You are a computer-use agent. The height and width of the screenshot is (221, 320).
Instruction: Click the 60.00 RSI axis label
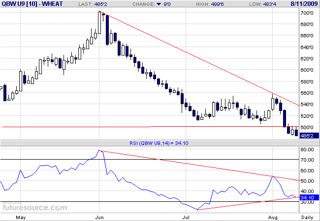pos(307,171)
